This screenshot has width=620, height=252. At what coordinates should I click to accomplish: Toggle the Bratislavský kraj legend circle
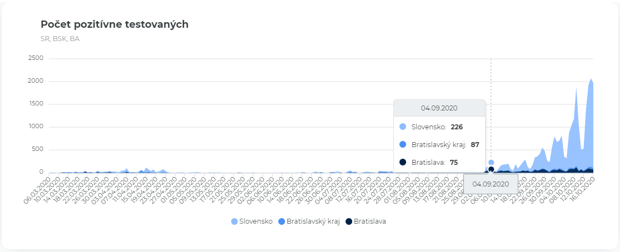(281, 221)
